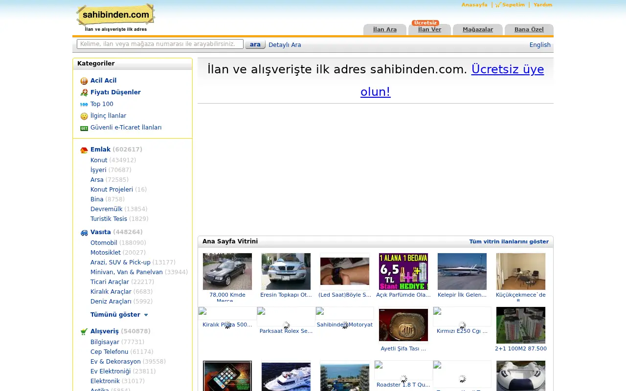Switch to the Mağazalar tab
Screen dimensions: 626x391
pyautogui.click(x=478, y=29)
